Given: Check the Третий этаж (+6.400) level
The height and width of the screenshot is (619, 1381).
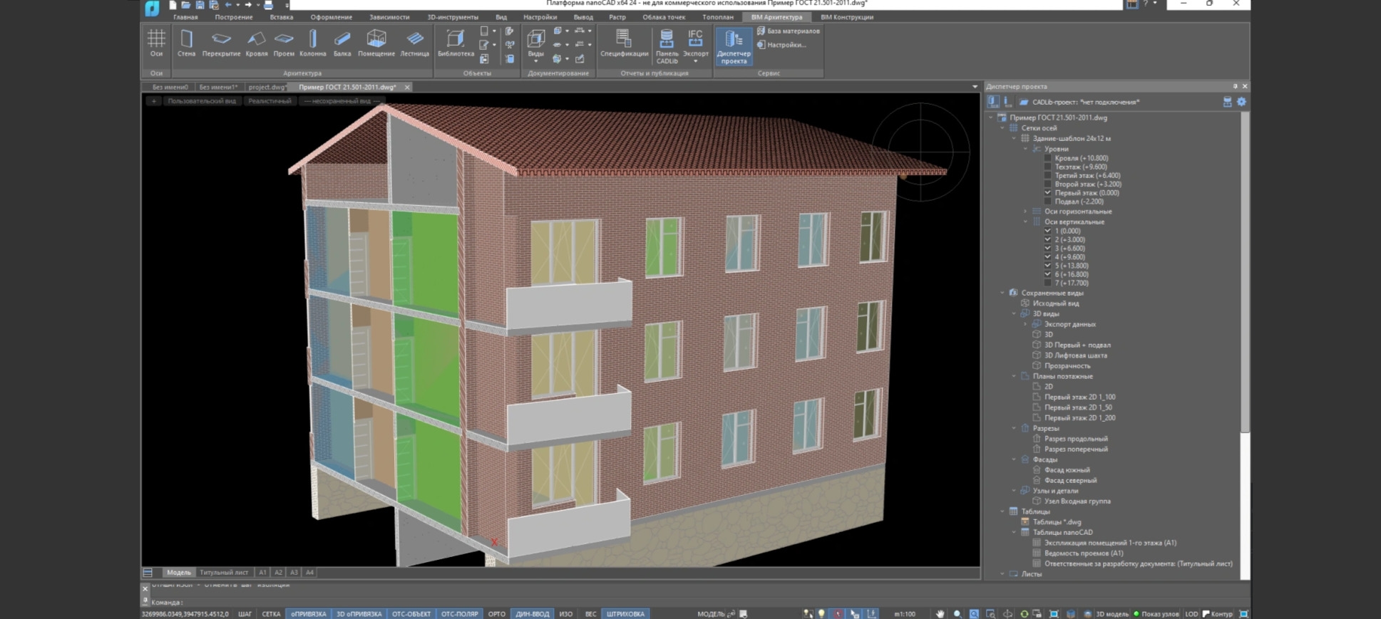Looking at the screenshot, I should click(1047, 175).
